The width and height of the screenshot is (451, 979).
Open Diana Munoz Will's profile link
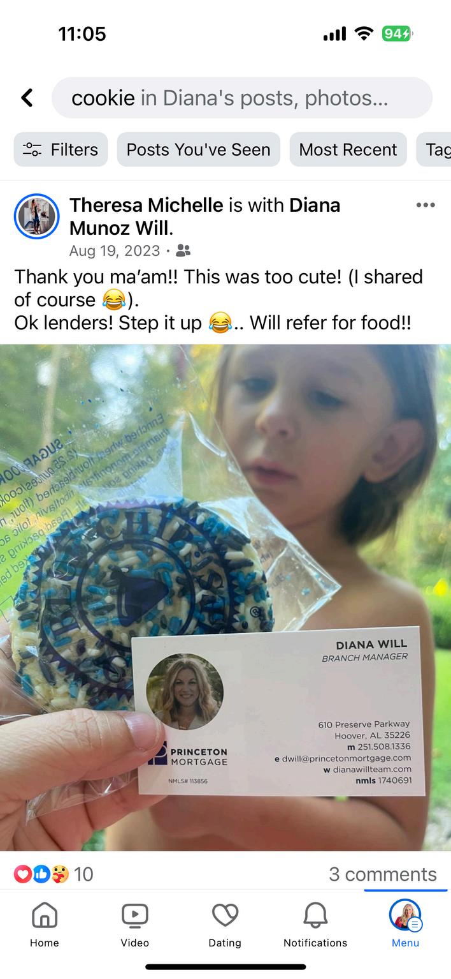pyautogui.click(x=204, y=216)
